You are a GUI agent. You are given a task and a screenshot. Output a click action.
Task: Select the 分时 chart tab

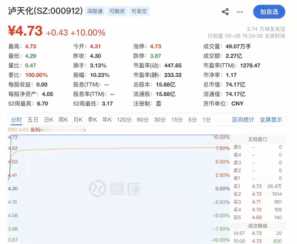pyautogui.click(x=16, y=120)
